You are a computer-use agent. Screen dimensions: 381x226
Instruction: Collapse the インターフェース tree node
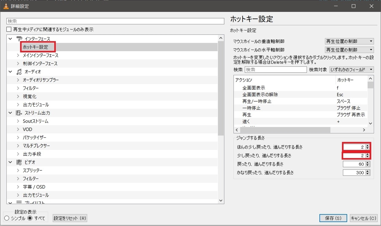10,39
